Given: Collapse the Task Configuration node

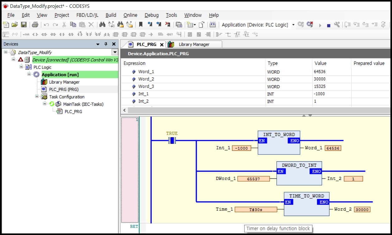Looking at the screenshot, I should point(37,96).
